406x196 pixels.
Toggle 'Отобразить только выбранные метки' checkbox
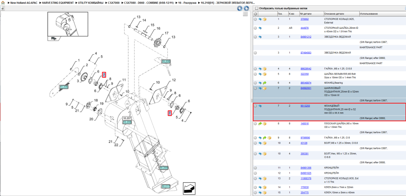(257, 9)
